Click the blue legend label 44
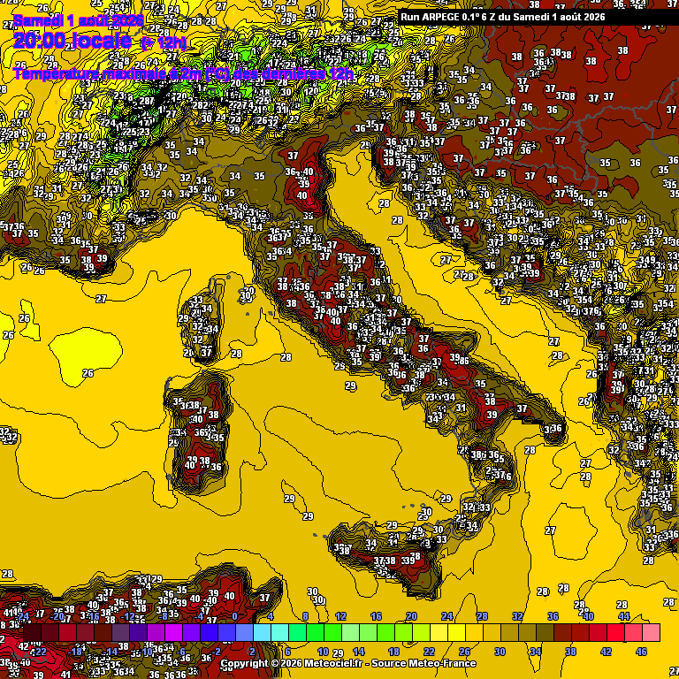This screenshot has width=679, height=679. (623, 616)
